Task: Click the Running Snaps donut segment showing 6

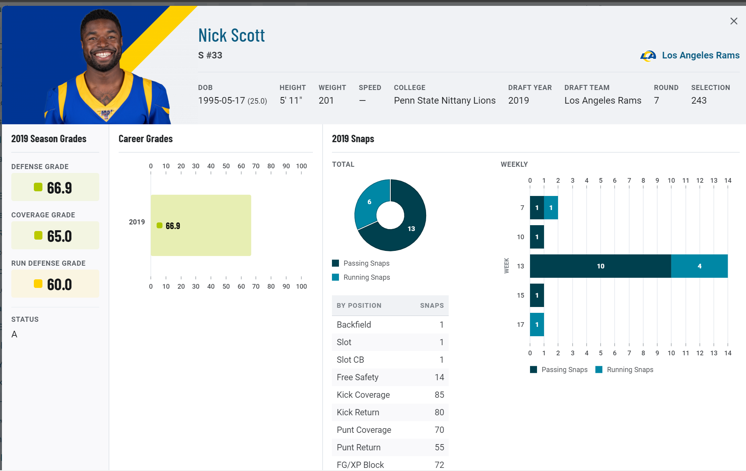Action: pyautogui.click(x=369, y=202)
